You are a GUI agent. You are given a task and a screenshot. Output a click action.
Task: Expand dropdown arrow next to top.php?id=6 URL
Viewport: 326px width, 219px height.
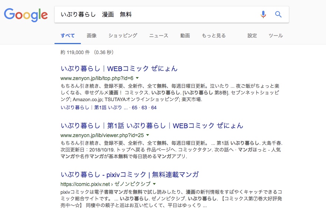[x=137, y=78]
